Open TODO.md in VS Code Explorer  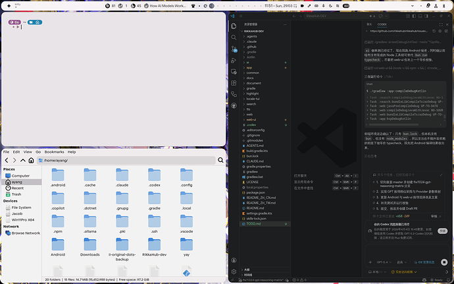click(x=265, y=223)
